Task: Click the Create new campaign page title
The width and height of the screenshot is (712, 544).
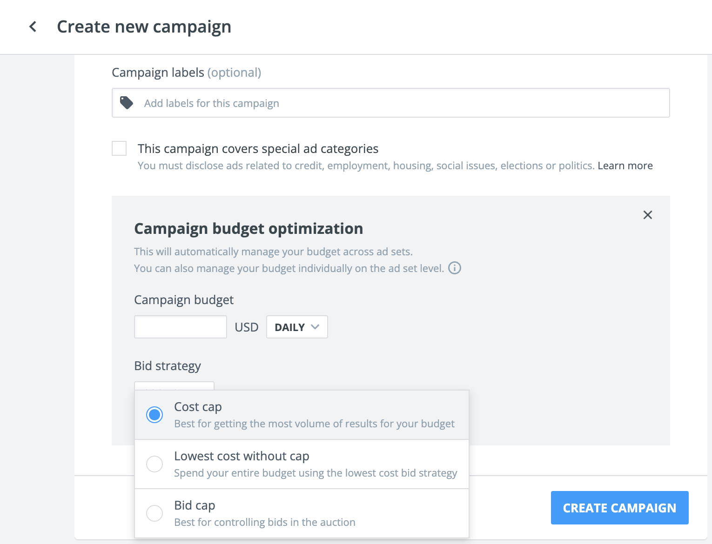Action: click(x=144, y=27)
